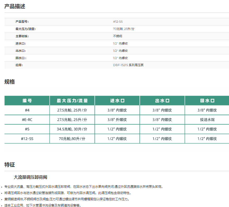Click the 主要材质 label

click(x=22, y=36)
